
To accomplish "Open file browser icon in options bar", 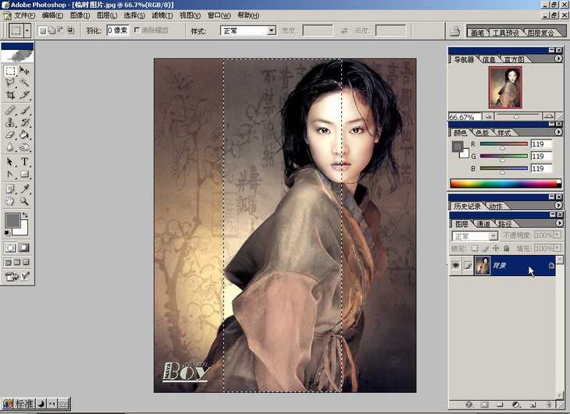I will (454, 31).
